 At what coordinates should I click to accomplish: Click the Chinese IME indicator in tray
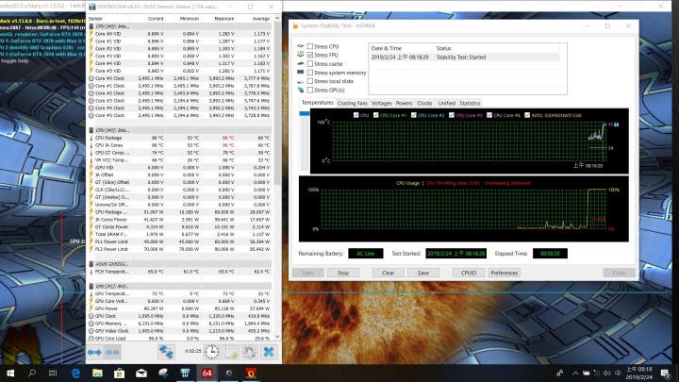point(618,373)
